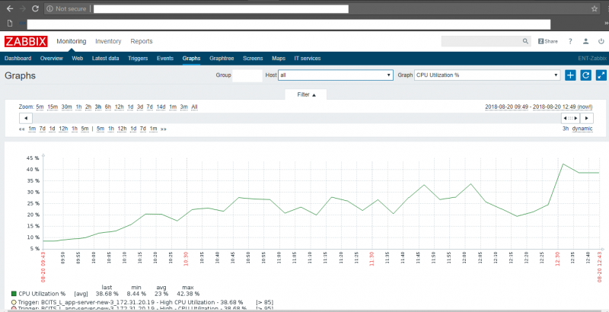Viewport: 609px width, 312px height.
Task: Refresh the graph using the reload icon
Action: pos(586,75)
